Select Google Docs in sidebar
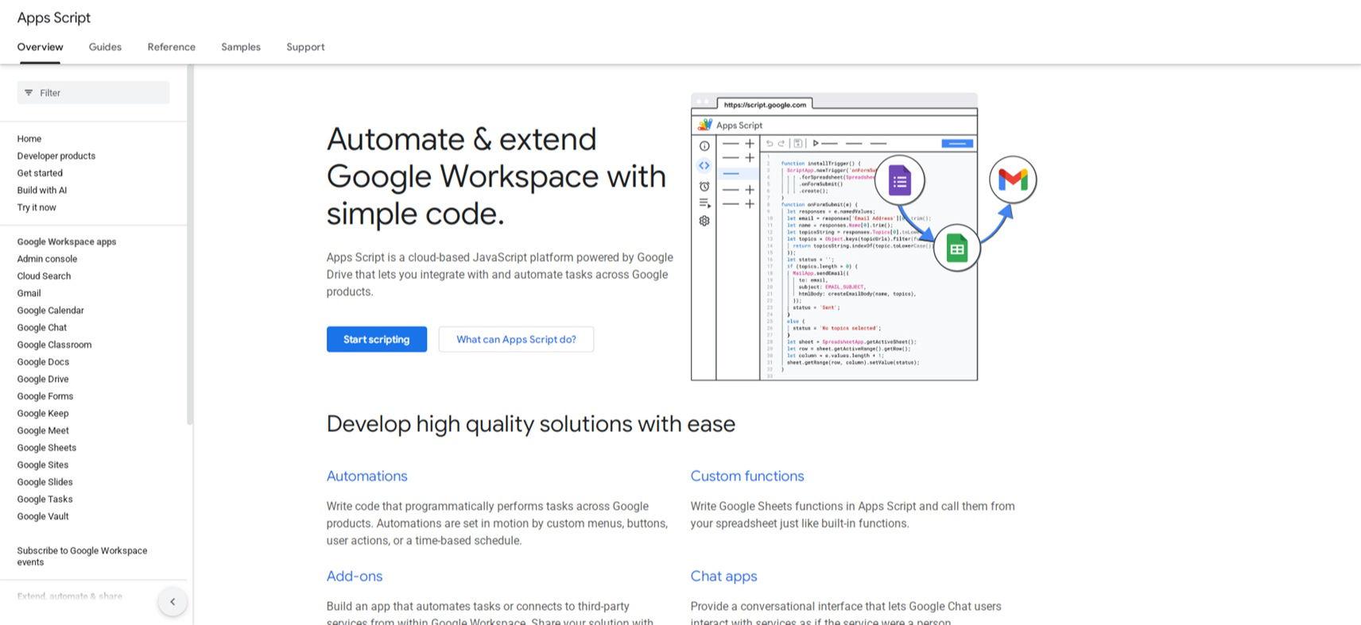1361x625 pixels. [43, 362]
